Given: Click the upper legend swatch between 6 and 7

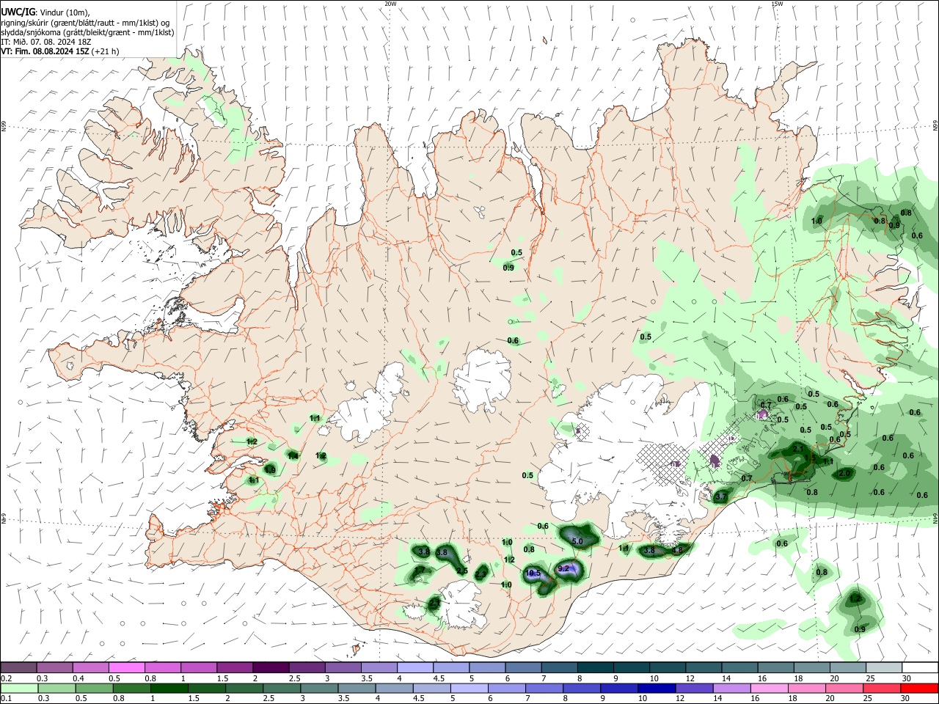Looking at the screenshot, I should point(524,667).
